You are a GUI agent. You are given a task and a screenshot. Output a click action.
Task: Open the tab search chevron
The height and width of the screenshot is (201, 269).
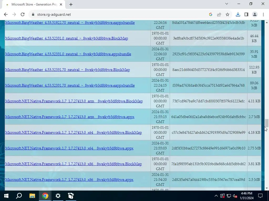click(227, 4)
